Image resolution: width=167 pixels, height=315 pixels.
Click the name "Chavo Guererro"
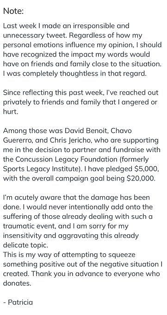(x=68, y=135)
